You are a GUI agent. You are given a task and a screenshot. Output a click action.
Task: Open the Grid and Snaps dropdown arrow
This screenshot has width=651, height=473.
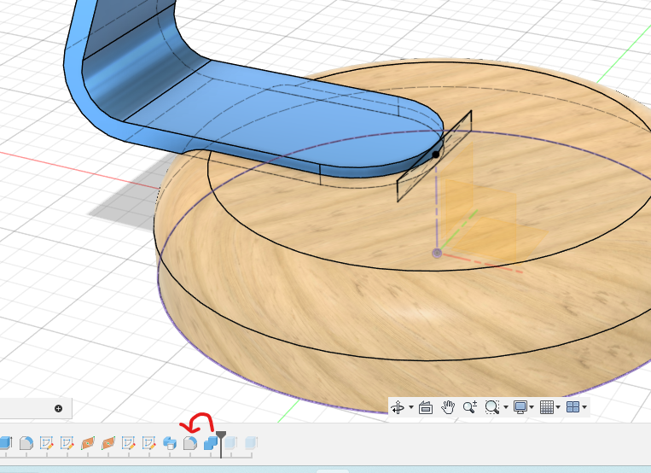click(560, 408)
